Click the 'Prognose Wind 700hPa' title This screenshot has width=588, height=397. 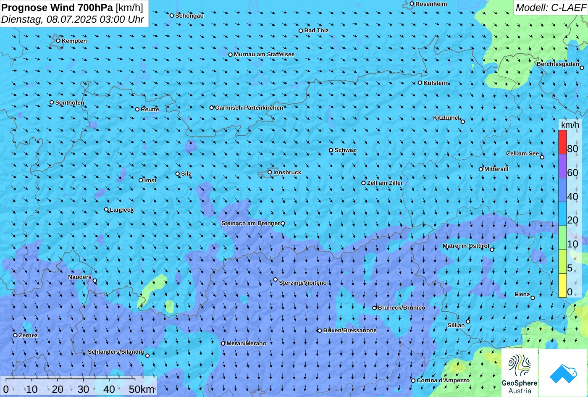(57, 7)
